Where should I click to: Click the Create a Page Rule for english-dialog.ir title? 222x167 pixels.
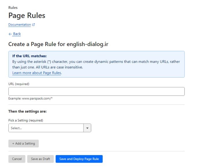click(x=58, y=44)
